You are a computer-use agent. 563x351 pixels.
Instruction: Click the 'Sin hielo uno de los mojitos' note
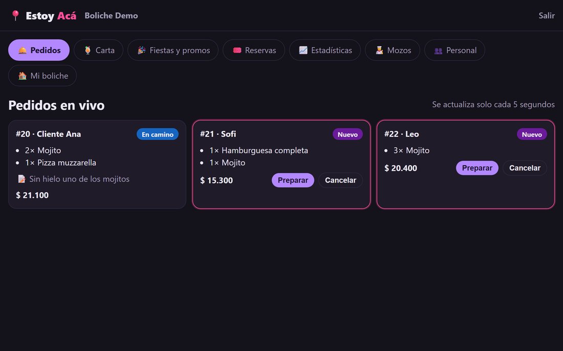click(x=79, y=178)
